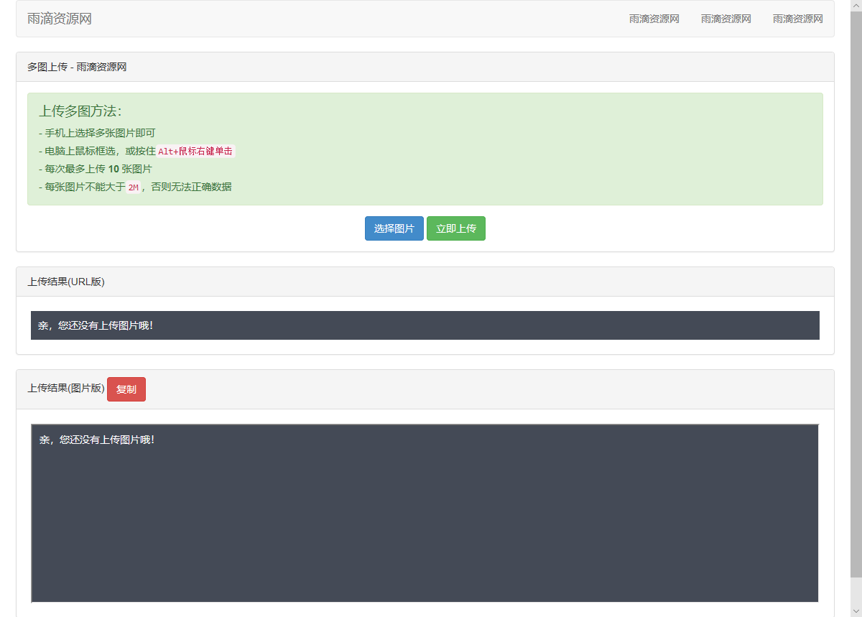Screen dimensions: 862x617
Task: Click the URL版 result message bar
Action: pos(425,325)
